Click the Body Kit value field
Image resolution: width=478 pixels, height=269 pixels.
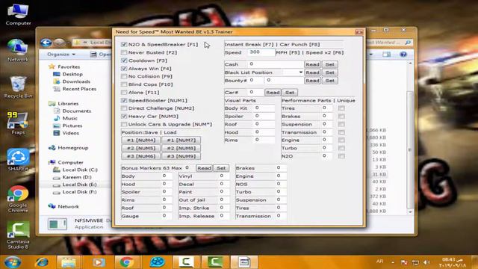coord(264,108)
